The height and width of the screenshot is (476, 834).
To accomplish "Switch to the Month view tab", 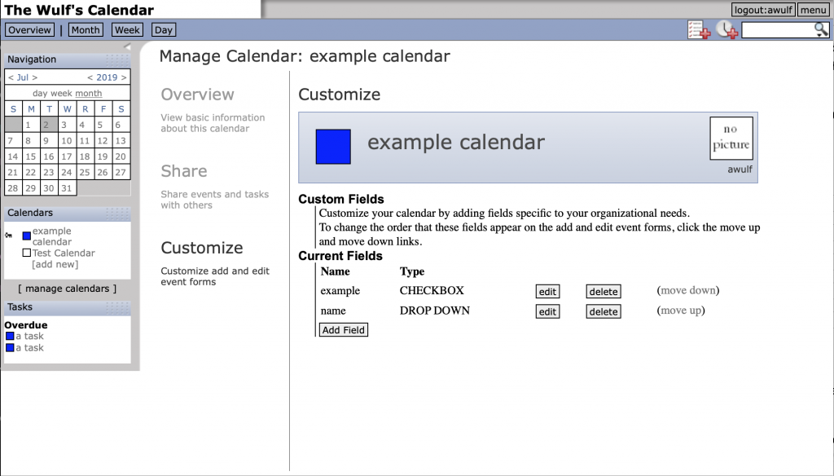I will 86,30.
